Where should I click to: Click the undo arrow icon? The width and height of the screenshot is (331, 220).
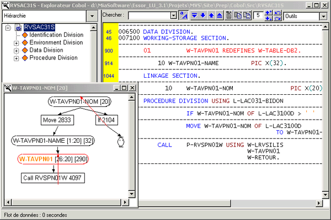tap(277, 13)
